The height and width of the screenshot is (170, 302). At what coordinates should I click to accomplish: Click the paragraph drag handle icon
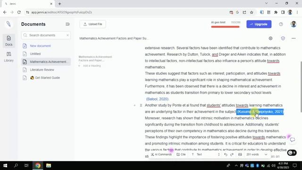141,105
